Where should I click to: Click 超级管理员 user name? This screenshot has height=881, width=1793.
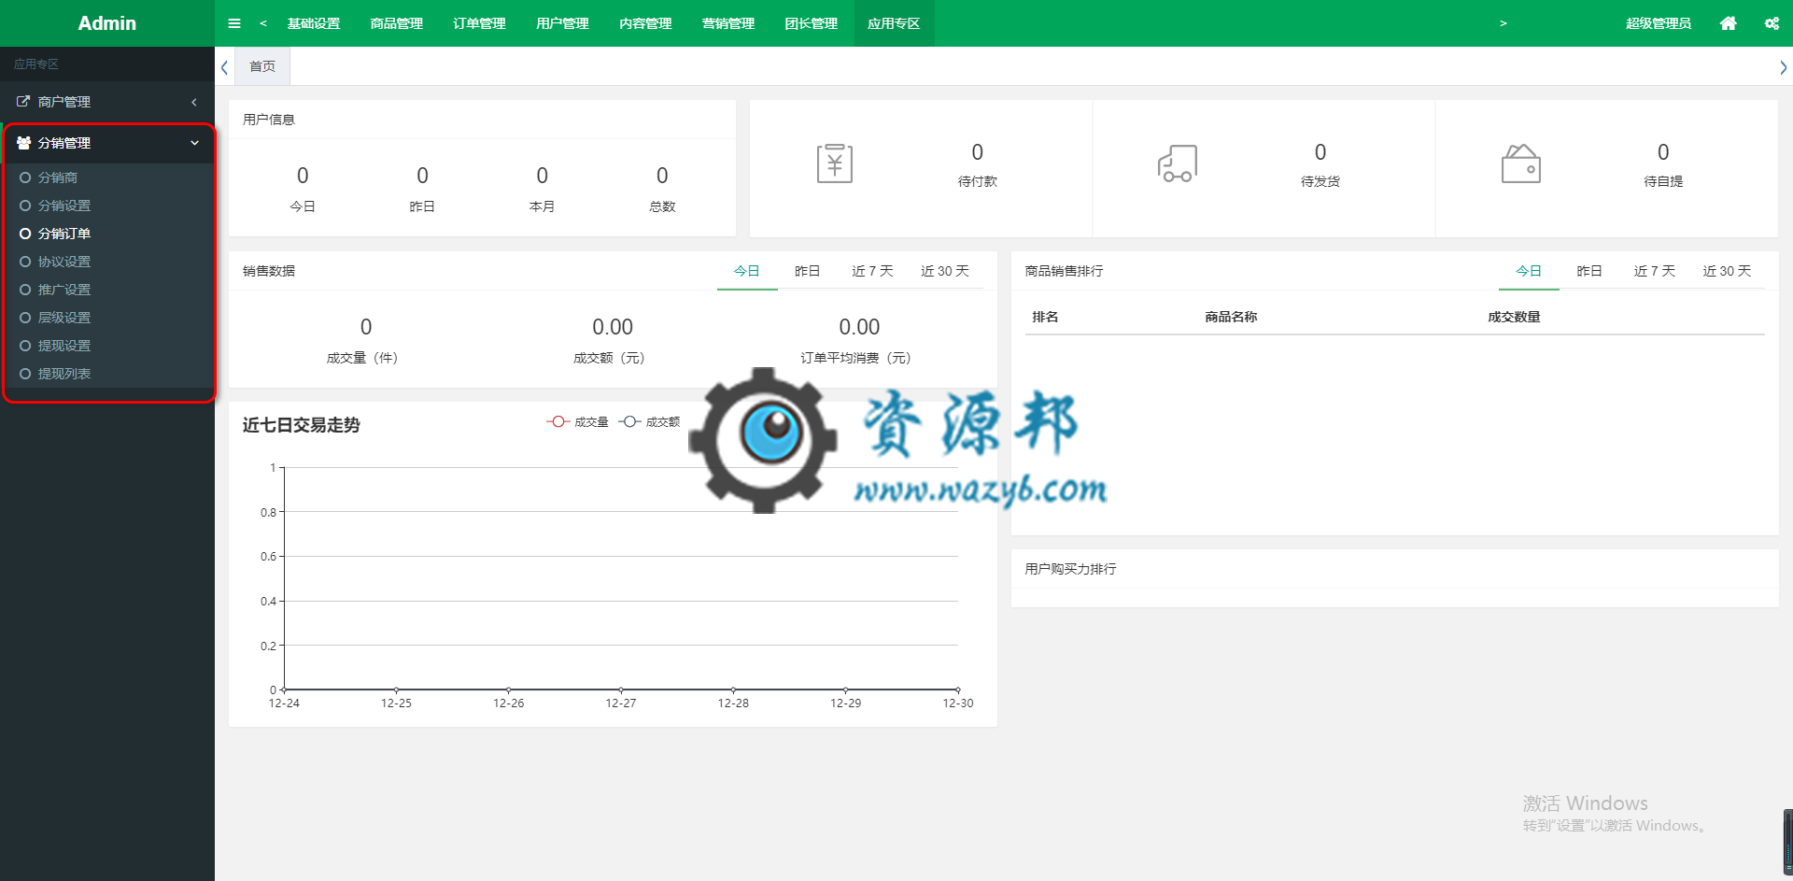coord(1659,23)
